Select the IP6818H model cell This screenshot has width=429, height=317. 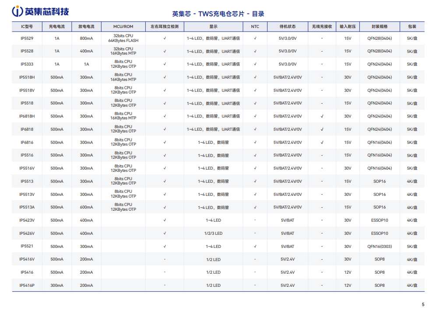coord(27,116)
